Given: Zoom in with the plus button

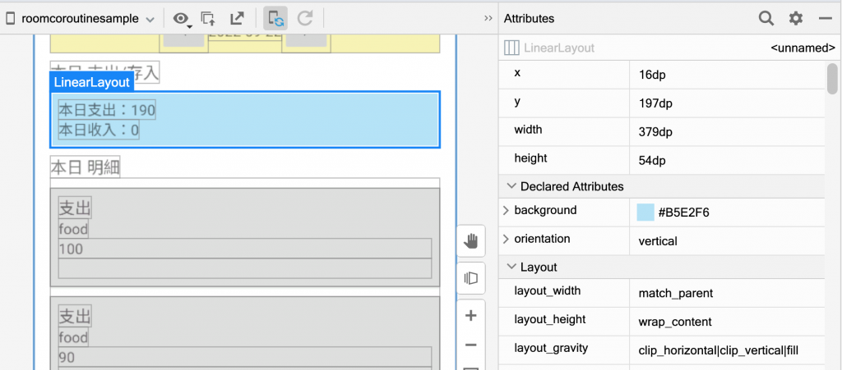Looking at the screenshot, I should (471, 315).
